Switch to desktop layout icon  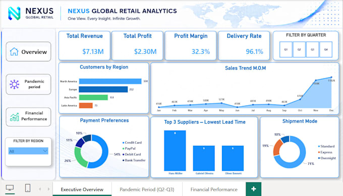click(x=10, y=188)
